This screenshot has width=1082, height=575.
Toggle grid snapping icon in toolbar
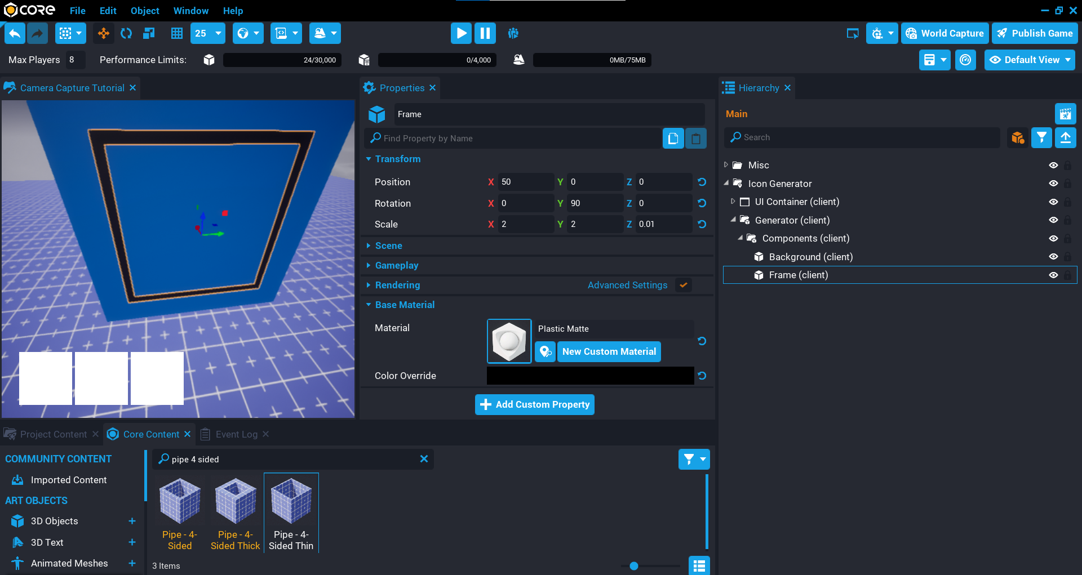pos(177,33)
